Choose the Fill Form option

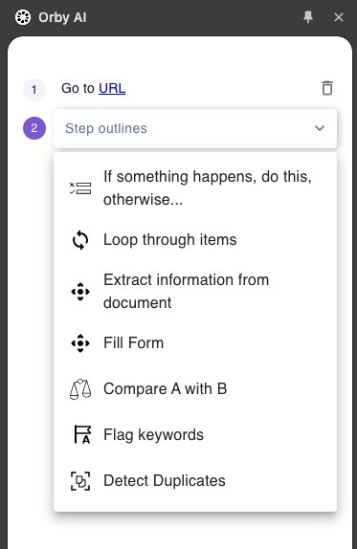click(195, 342)
